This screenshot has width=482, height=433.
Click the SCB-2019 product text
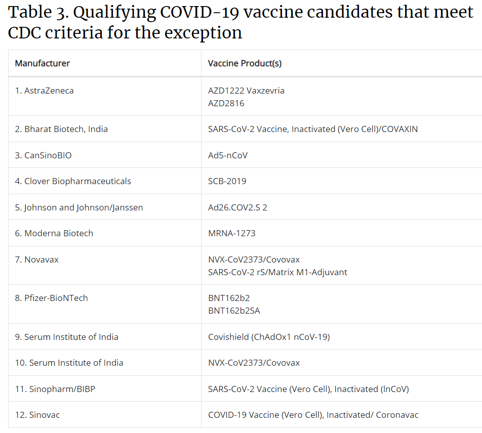click(227, 181)
